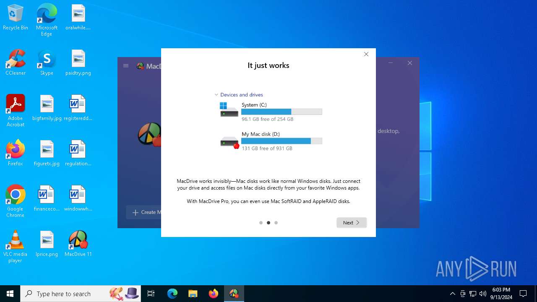Image resolution: width=537 pixels, height=302 pixels.
Task: Open File Explorer from the taskbar
Action: pos(193,294)
